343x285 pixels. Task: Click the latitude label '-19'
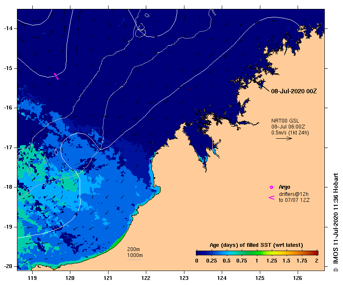click(x=8, y=227)
